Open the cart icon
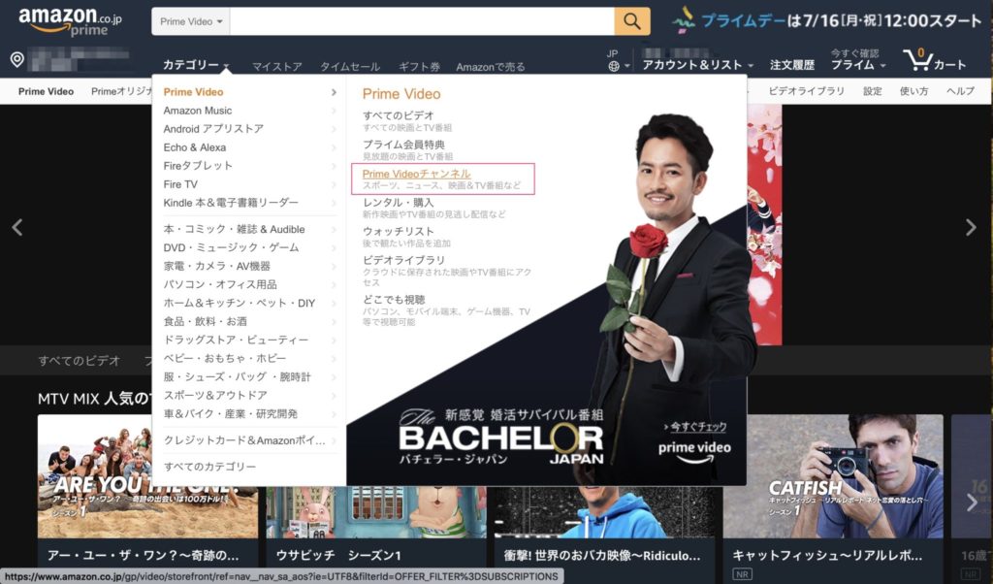Screen dimensions: 993x584 (935, 60)
